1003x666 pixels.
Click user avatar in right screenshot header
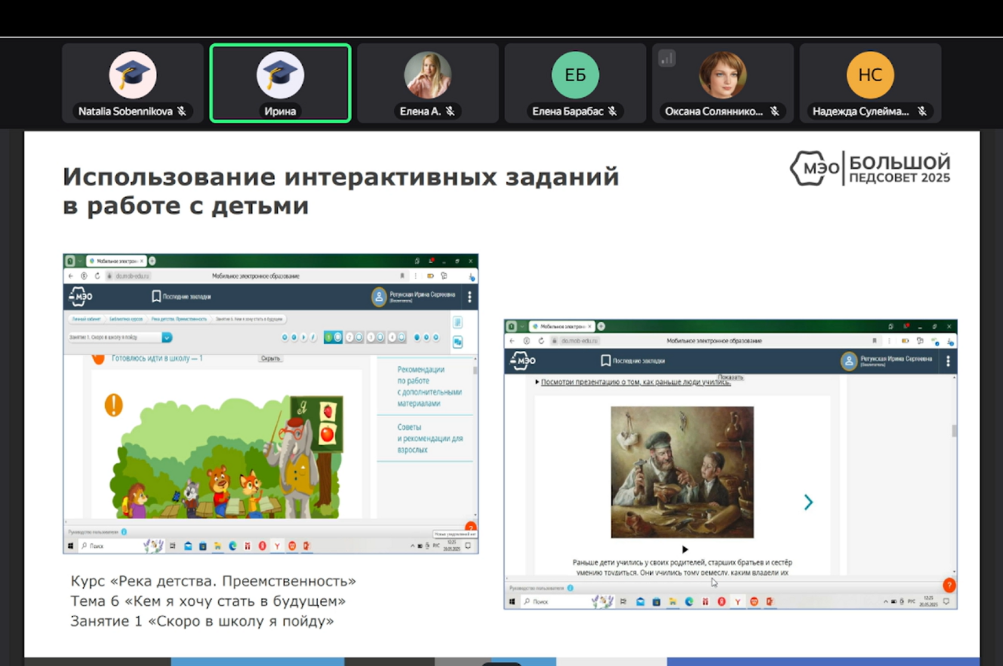tap(848, 360)
